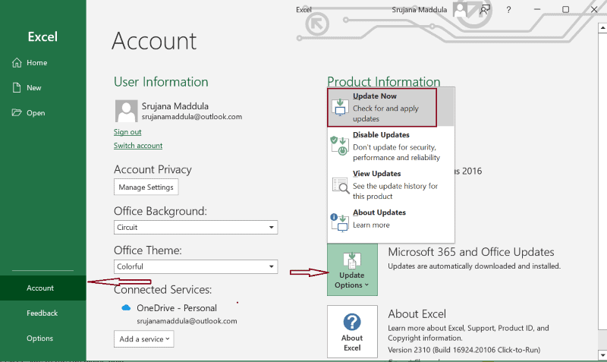This screenshot has width=607, height=362.
Task: Click the Home house icon in sidebar
Action: 17,62
